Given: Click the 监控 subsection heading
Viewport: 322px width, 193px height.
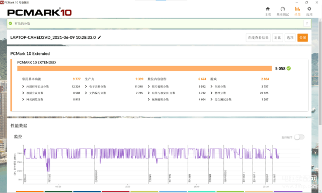Looking at the screenshot, I should click(x=18, y=137).
